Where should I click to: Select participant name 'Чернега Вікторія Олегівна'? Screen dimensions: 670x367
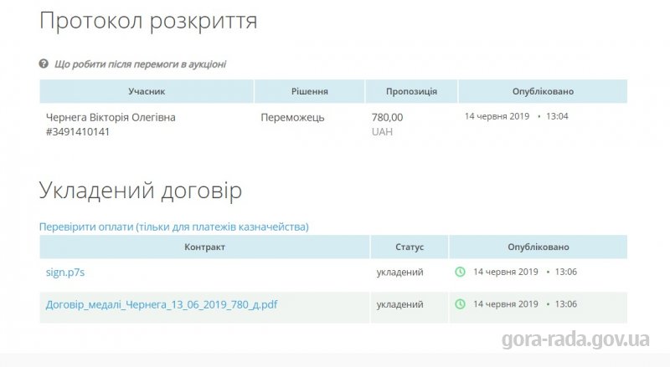coord(111,117)
